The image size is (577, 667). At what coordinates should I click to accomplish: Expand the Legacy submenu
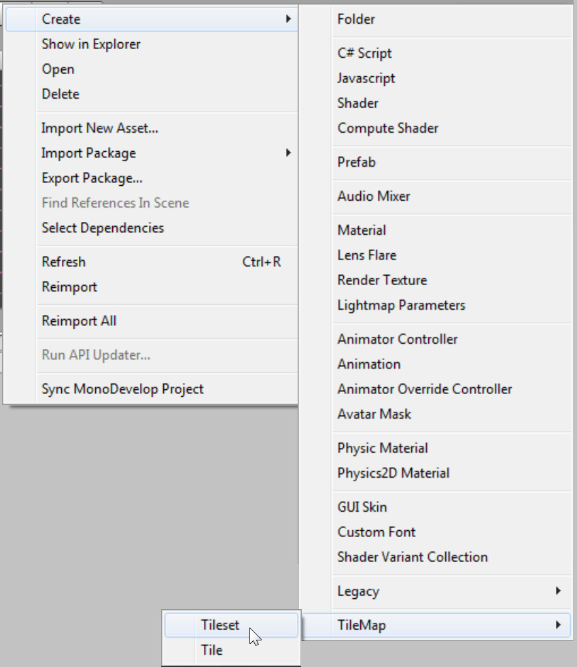tap(436, 591)
